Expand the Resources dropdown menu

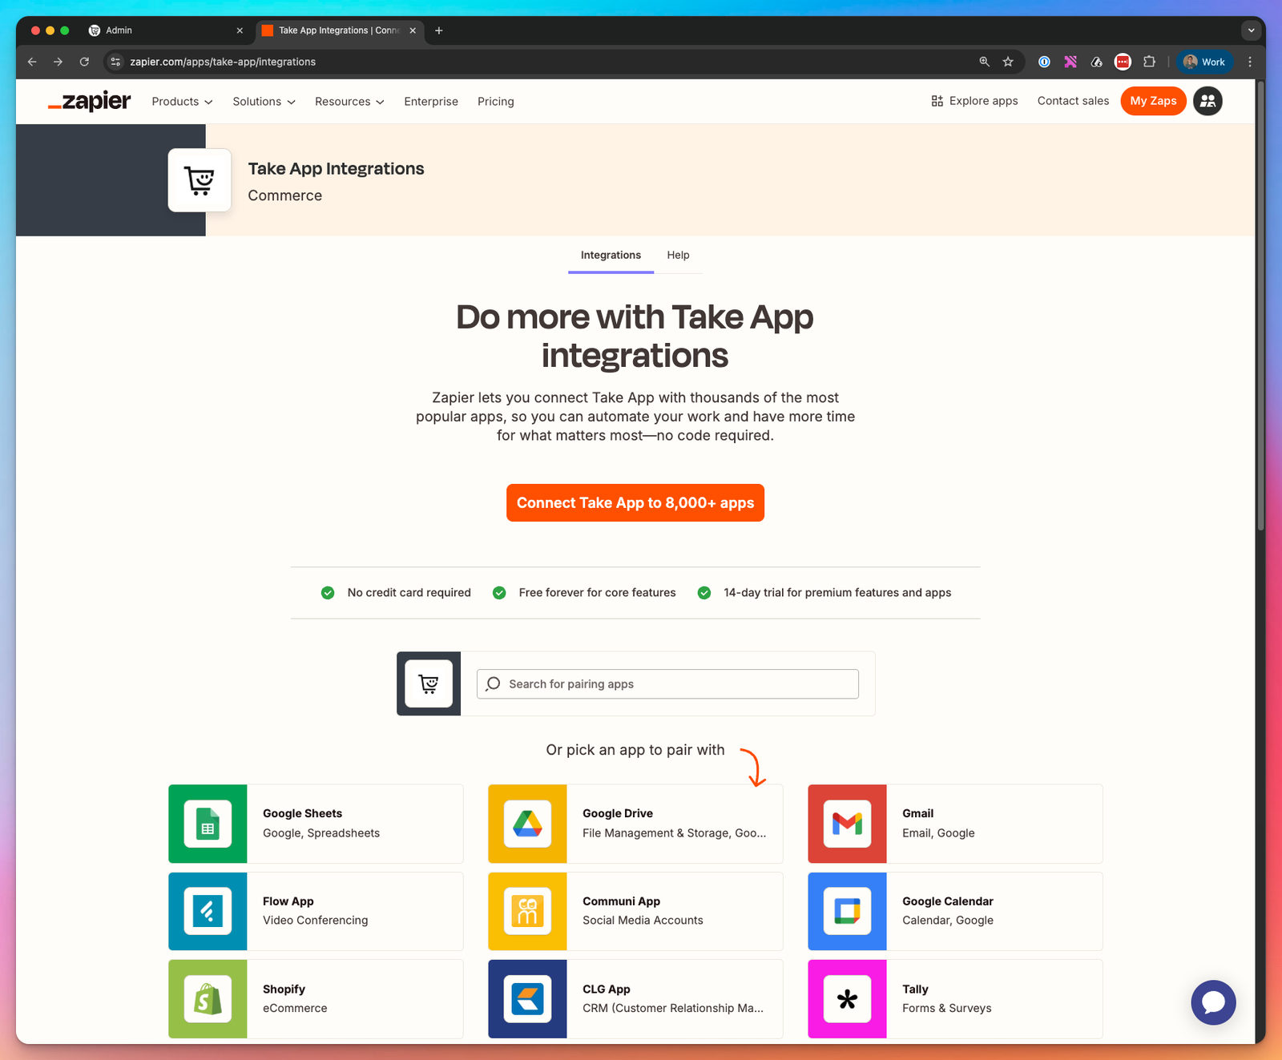[349, 102]
